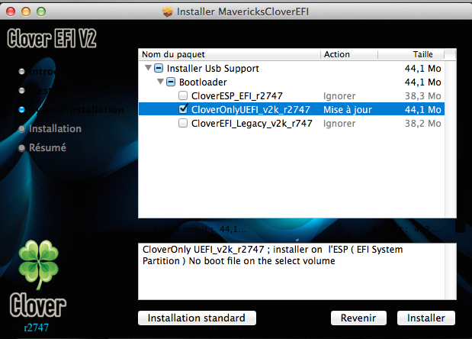This screenshot has height=339, width=472.
Task: Close the installer with the red button
Action: tap(11, 11)
